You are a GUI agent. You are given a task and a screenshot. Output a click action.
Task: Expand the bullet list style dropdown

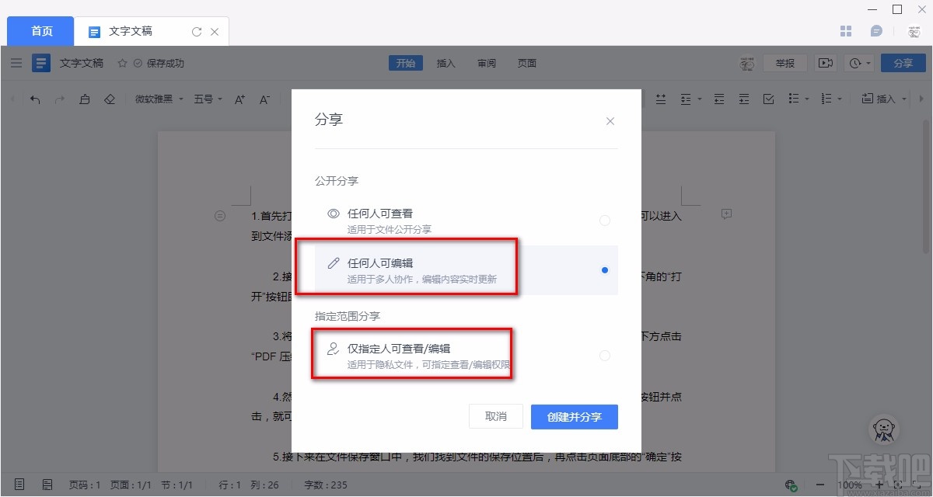point(806,99)
